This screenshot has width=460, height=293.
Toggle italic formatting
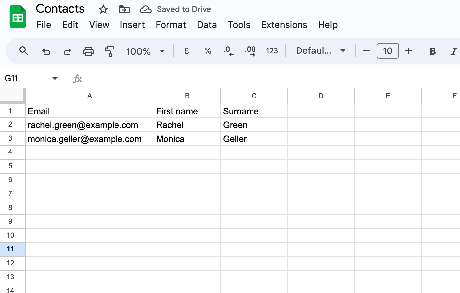point(454,51)
